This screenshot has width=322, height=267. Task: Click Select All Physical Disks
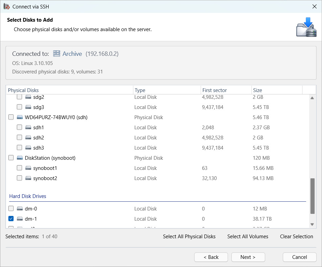coord(189,237)
